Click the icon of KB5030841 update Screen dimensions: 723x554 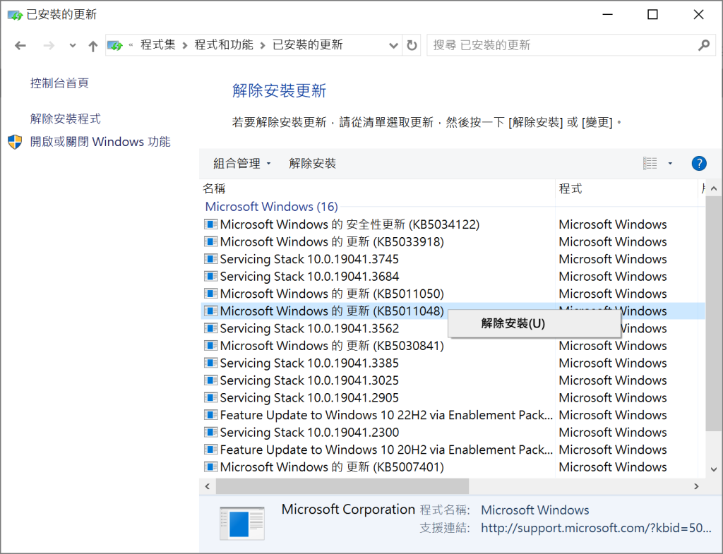coord(210,346)
